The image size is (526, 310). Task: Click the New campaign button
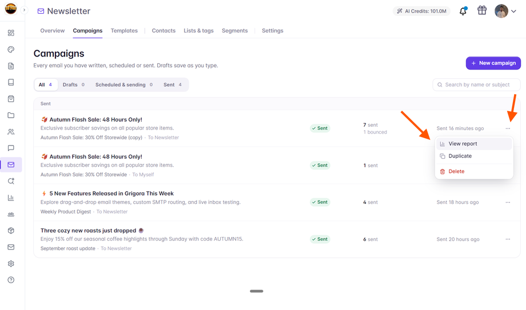coord(493,63)
